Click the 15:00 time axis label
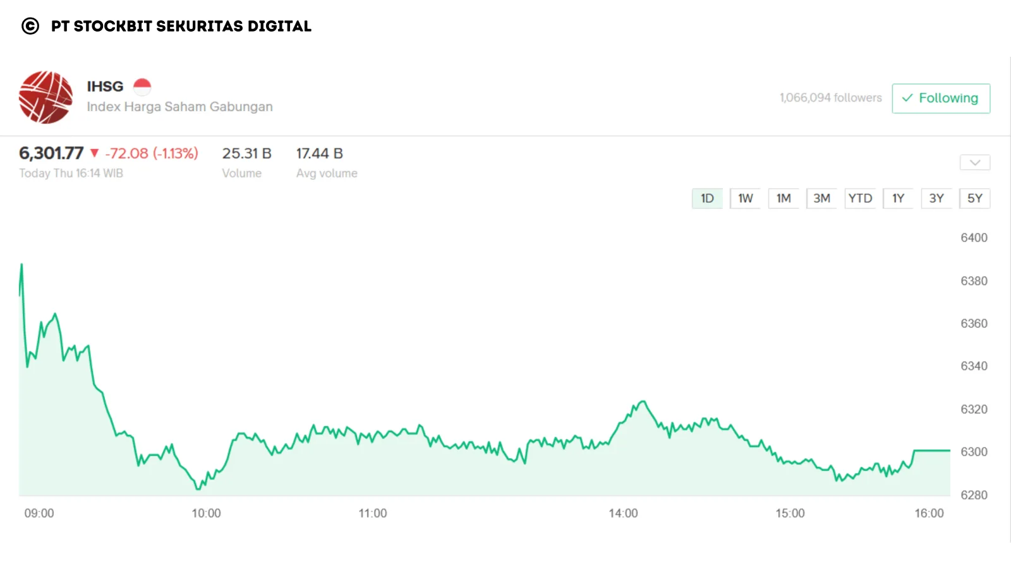The image size is (1011, 568). click(x=790, y=514)
